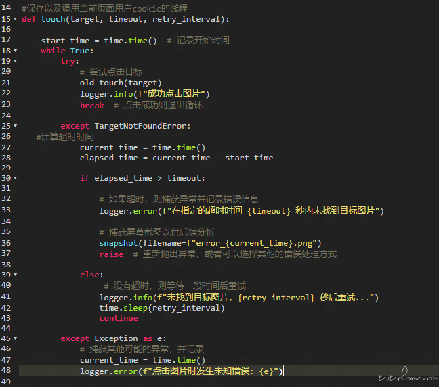The height and width of the screenshot is (387, 439).
Task: Click 'logger.error' on line 33
Action: point(128,211)
